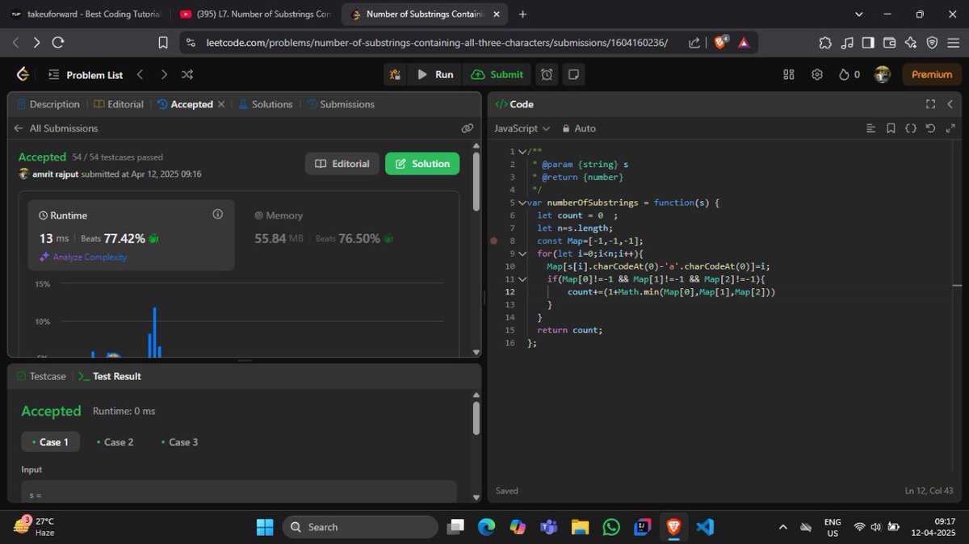Open the takeuforward browser tab
Screen dimensions: 969x544
coord(86,14)
